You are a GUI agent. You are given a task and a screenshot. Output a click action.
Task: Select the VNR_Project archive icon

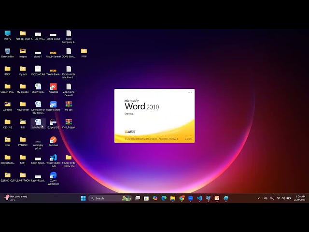[69, 124]
